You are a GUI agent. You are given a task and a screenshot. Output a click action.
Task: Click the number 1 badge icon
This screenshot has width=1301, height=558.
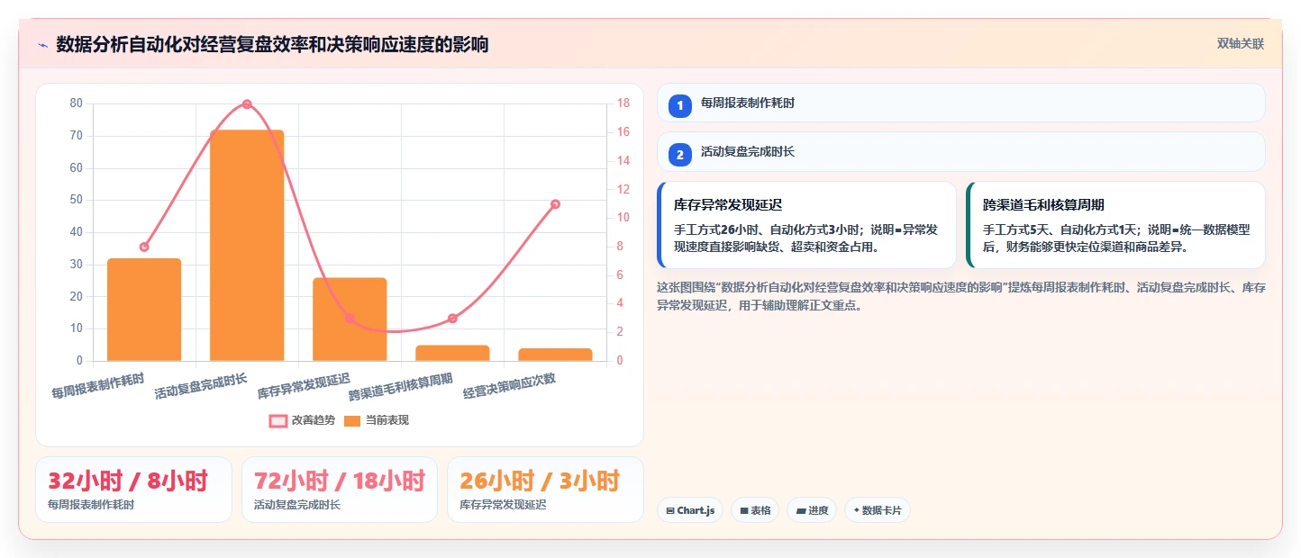tap(680, 105)
